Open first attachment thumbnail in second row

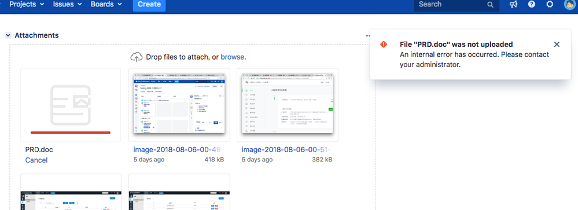click(71, 192)
